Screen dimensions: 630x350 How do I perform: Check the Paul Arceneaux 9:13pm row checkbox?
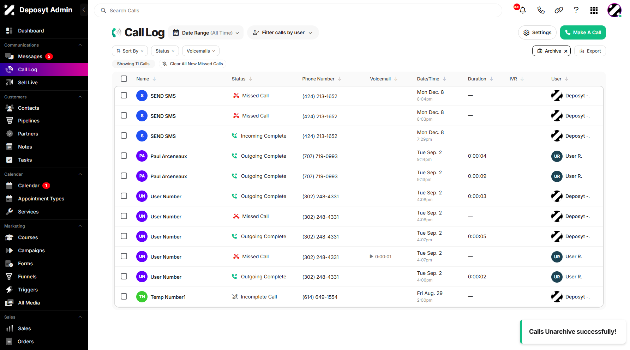click(x=124, y=176)
